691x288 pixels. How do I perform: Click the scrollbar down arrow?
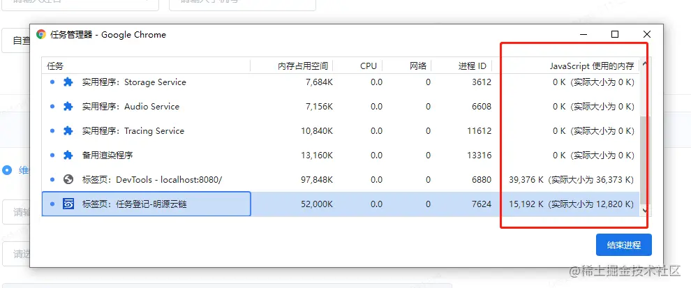click(644, 211)
